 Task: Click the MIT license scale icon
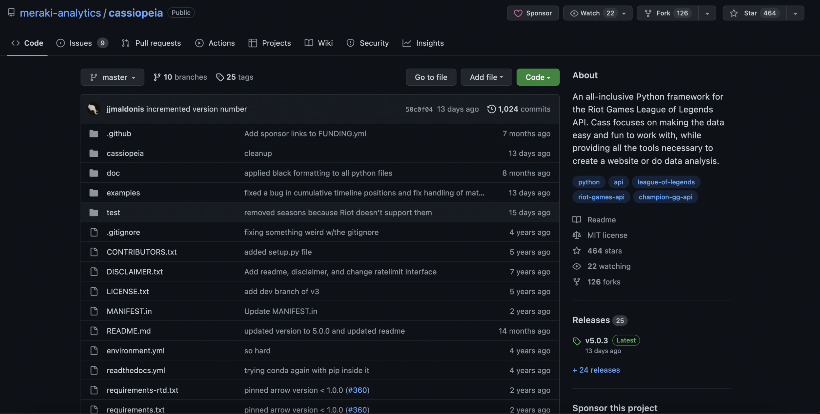pyautogui.click(x=576, y=235)
